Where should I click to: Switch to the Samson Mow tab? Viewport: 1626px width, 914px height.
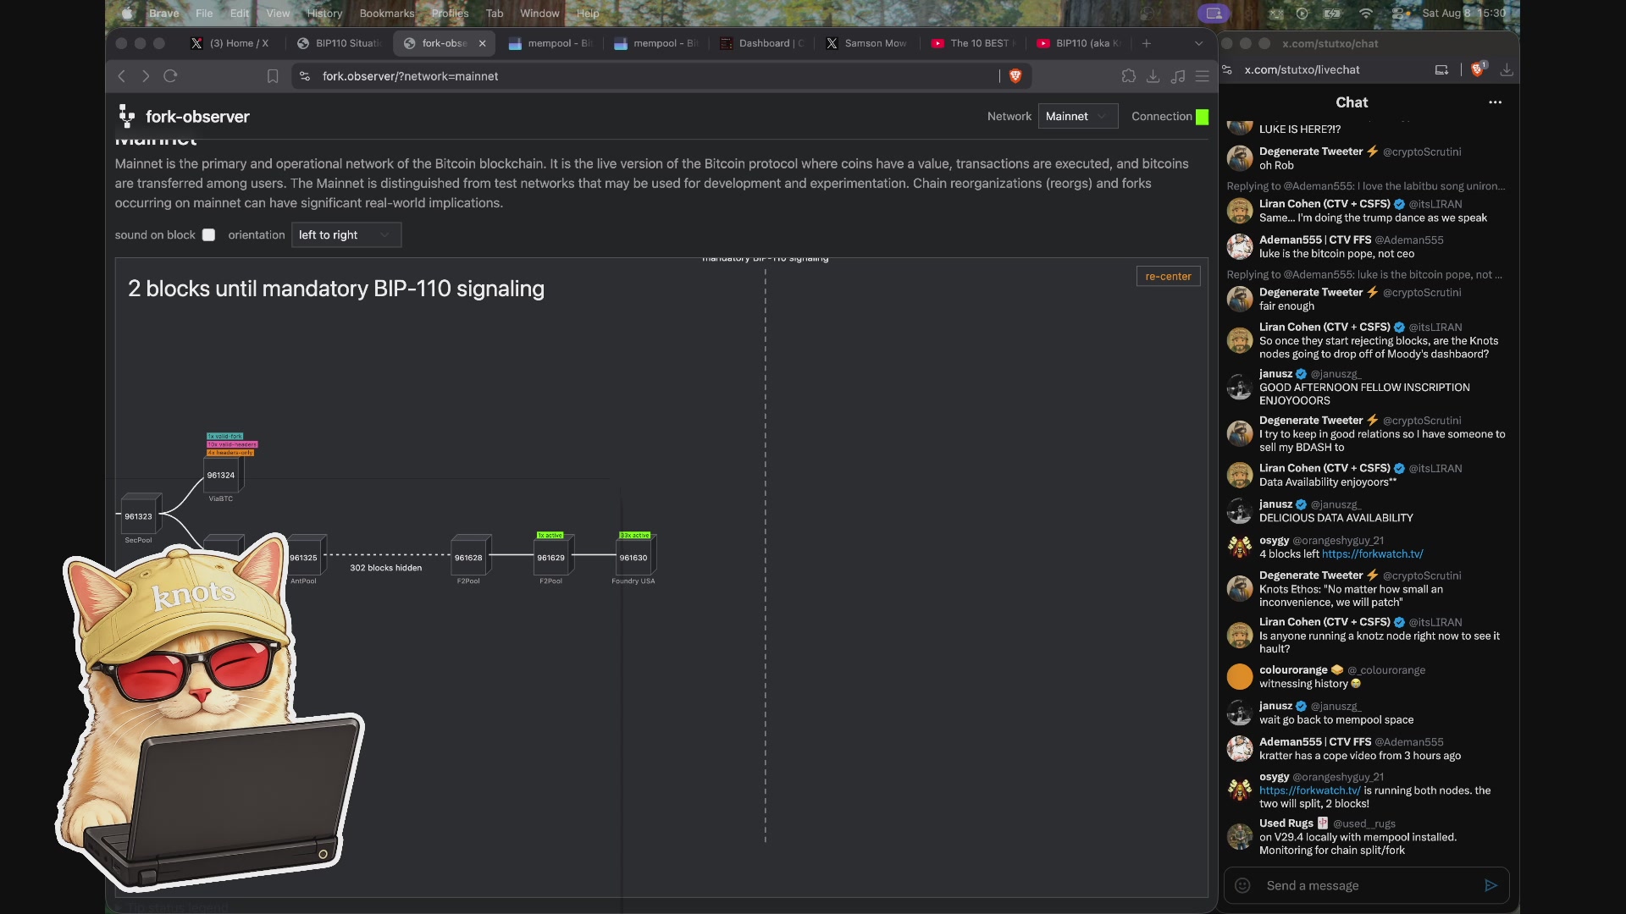tap(866, 43)
